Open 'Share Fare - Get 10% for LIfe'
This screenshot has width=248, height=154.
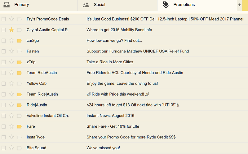click(x=113, y=126)
